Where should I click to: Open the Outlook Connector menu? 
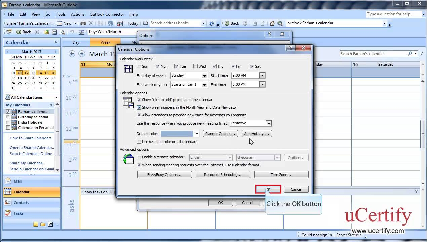[x=107, y=14]
